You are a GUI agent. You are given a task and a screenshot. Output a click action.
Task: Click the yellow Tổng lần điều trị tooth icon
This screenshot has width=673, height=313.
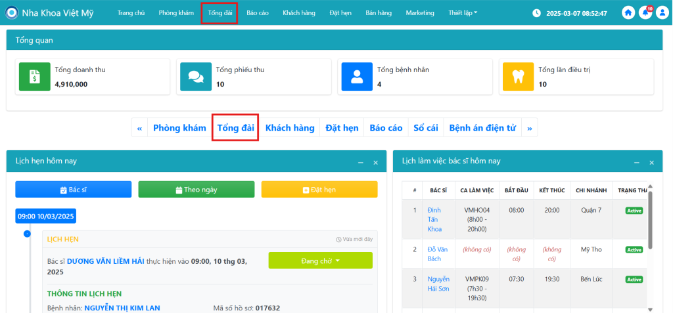[x=518, y=76]
